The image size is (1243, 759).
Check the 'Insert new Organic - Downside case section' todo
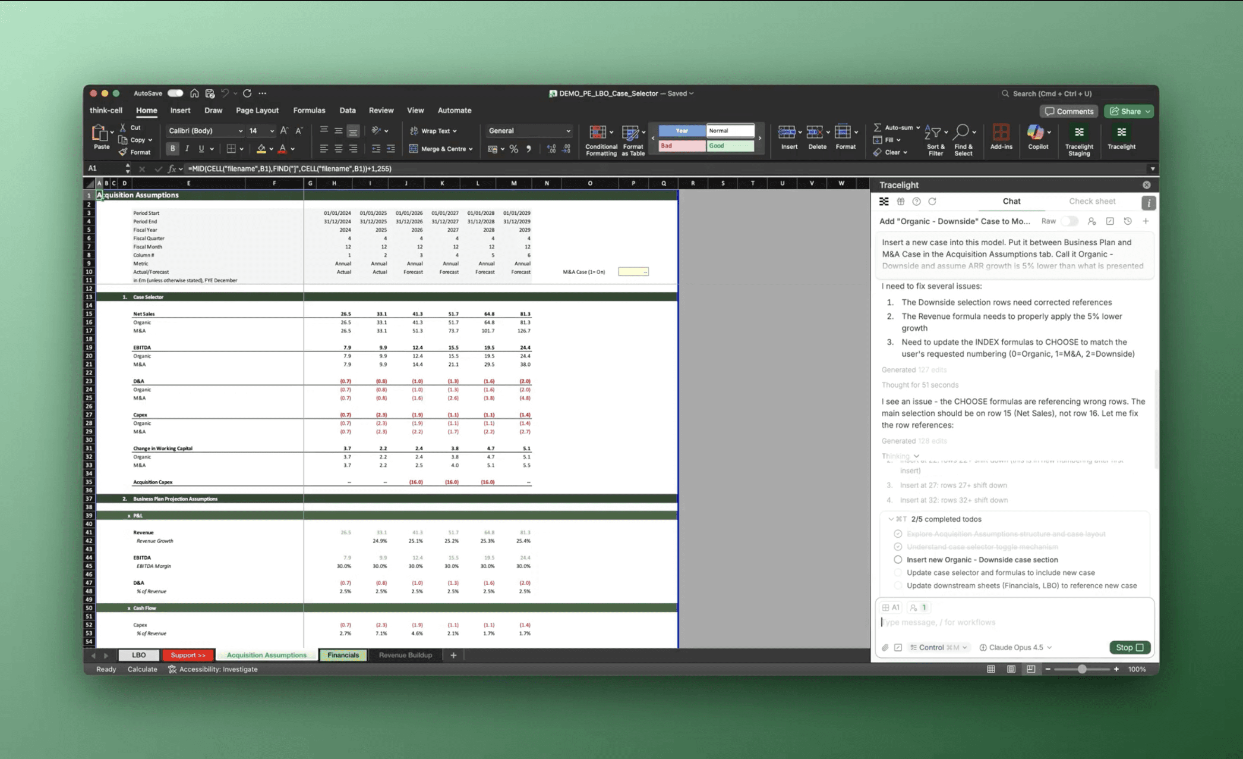[x=898, y=559]
